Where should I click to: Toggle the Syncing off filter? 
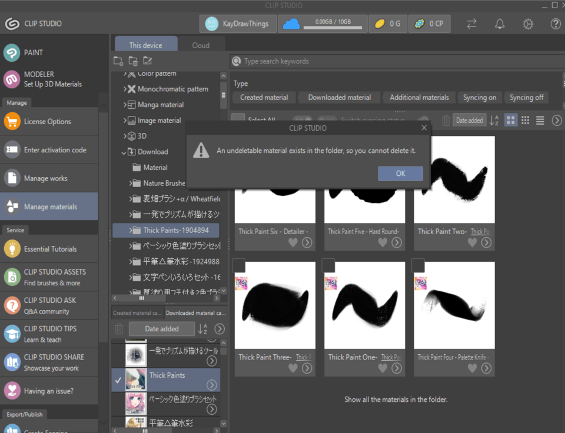pos(526,97)
